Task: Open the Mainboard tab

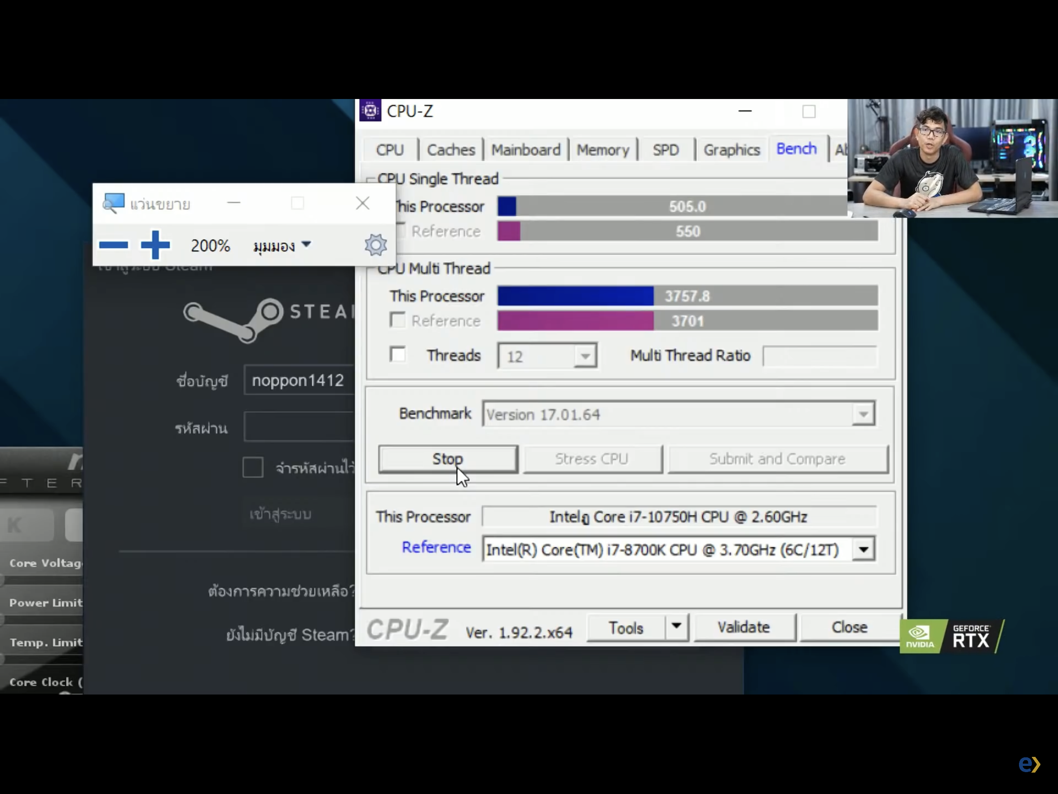Action: (x=526, y=150)
